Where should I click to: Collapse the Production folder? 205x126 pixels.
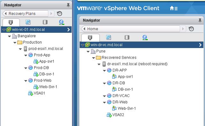15,43
